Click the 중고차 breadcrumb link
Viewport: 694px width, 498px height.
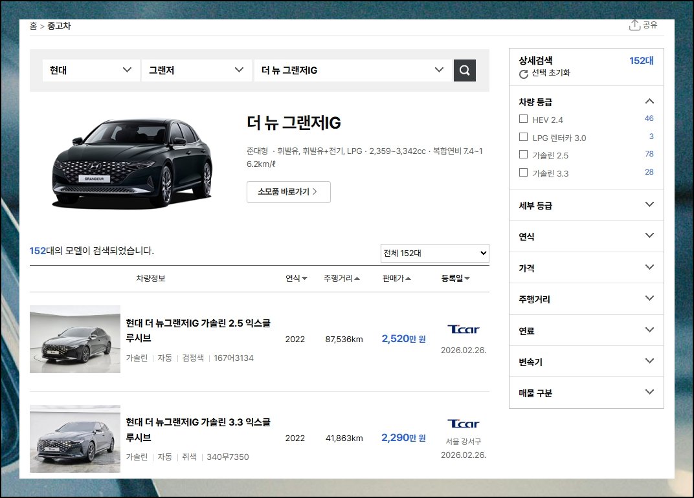point(59,26)
